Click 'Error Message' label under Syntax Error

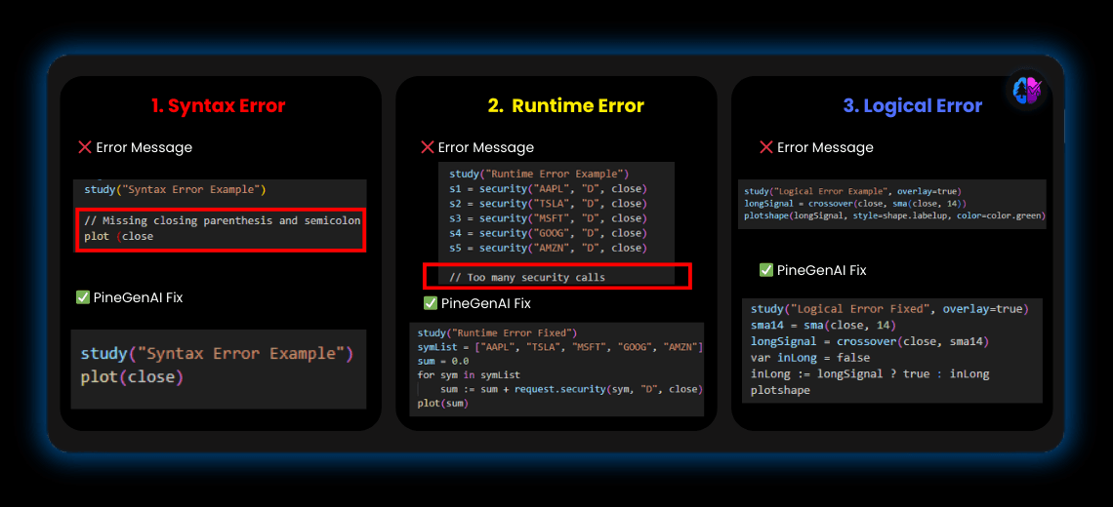tap(144, 147)
